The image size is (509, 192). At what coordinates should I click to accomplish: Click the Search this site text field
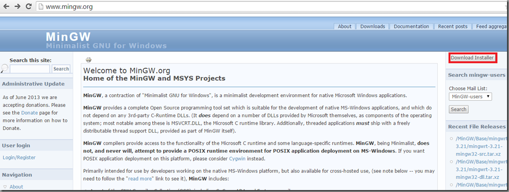[30, 69]
